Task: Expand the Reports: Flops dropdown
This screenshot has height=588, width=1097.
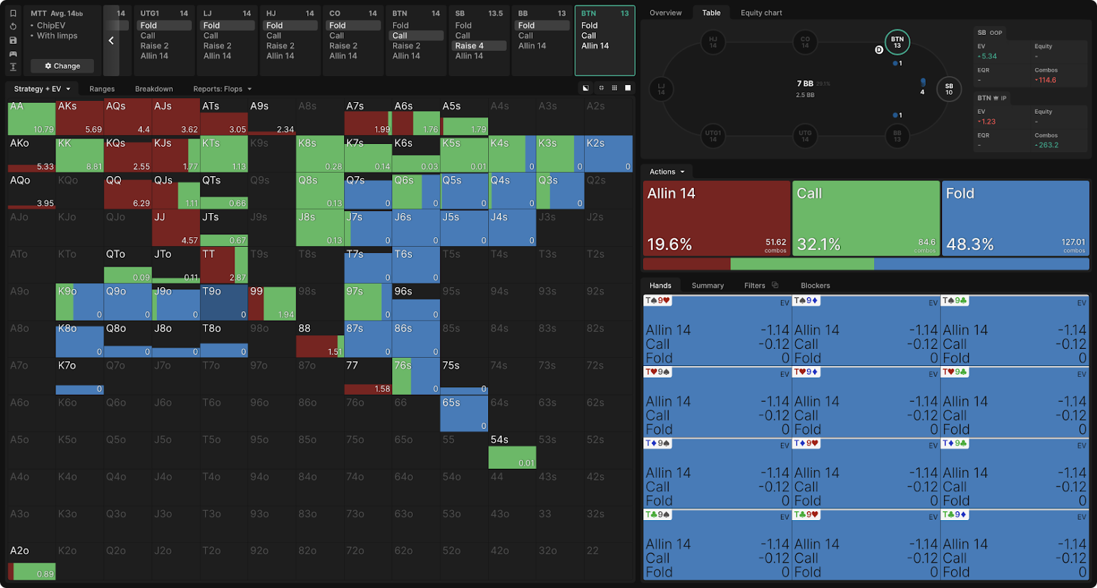Action: coord(222,89)
